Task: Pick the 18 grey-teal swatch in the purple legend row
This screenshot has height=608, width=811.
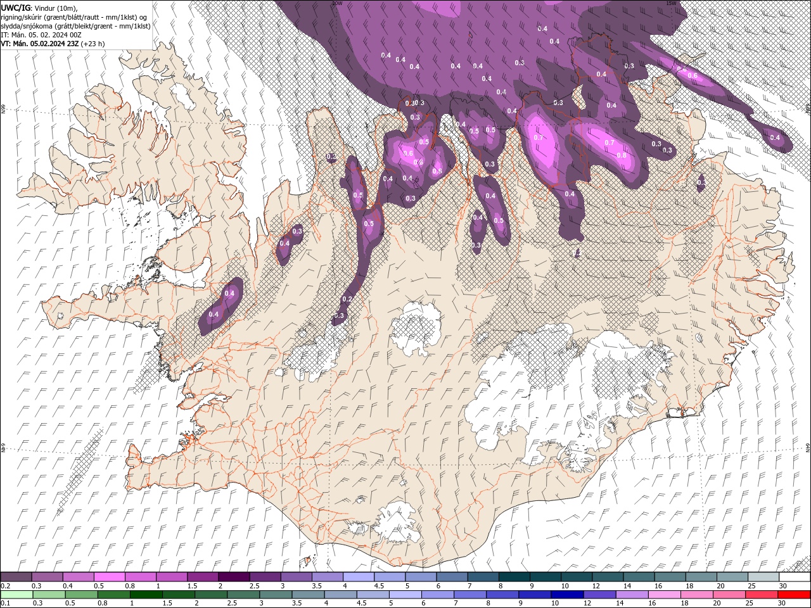Action: (x=701, y=577)
